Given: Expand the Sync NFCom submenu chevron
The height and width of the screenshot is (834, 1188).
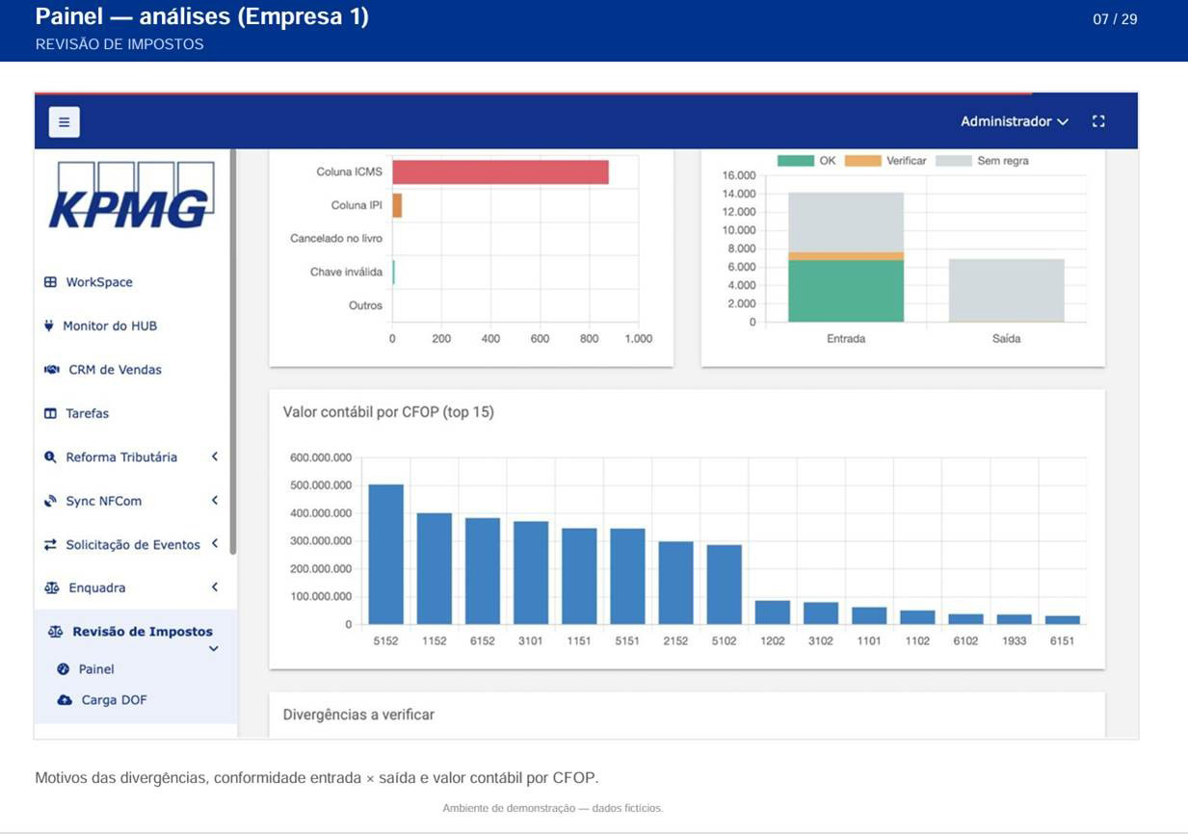Looking at the screenshot, I should (x=215, y=501).
